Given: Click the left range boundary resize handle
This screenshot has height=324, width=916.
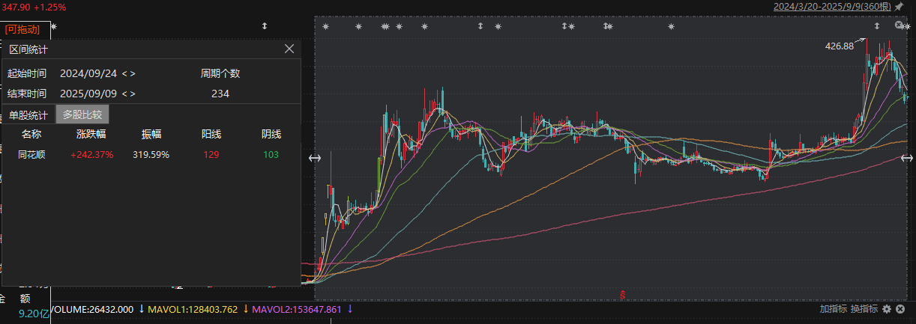Looking at the screenshot, I should click(315, 158).
